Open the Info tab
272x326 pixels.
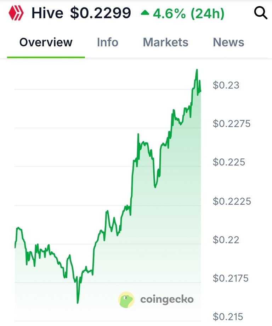pos(107,42)
